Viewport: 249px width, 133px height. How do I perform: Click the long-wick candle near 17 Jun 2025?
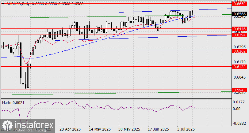[158, 32]
